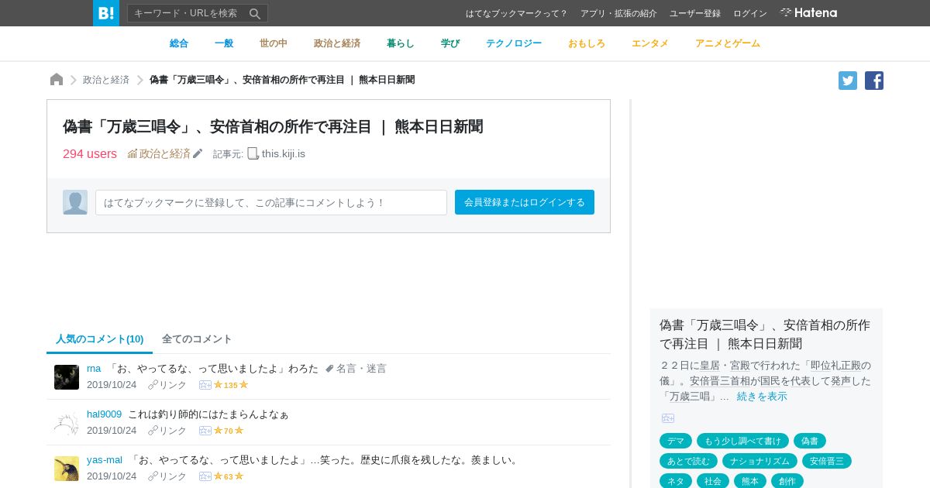Viewport: 930px width, 488px height.
Task: Select the 熊本 tag
Action: [750, 481]
